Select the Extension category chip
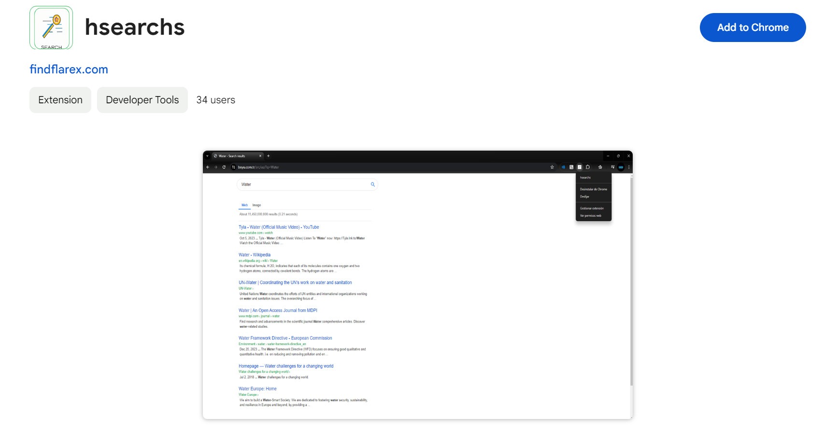The image size is (824, 434). [60, 100]
